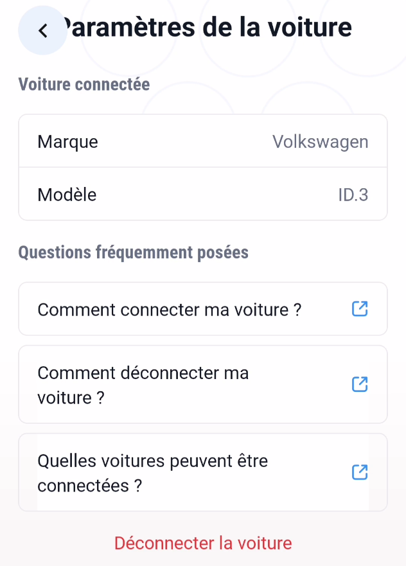
Task: Tap the Déconnecter la voiture link
Action: pyautogui.click(x=203, y=543)
